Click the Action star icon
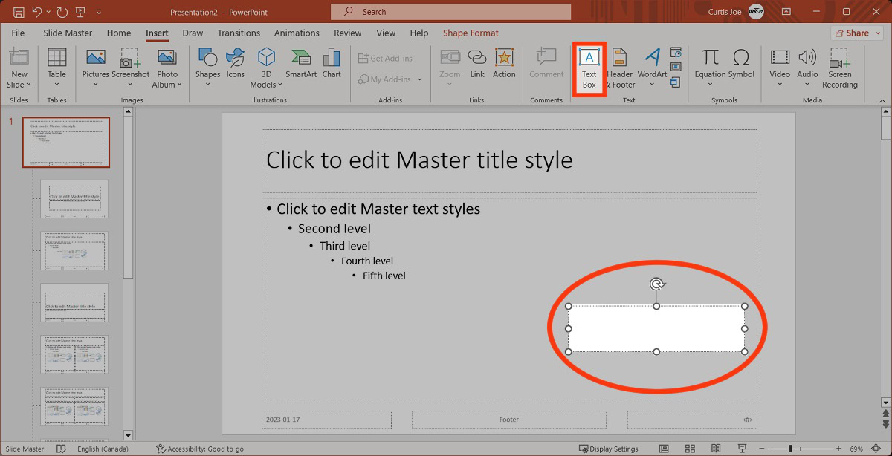Screen dimensions: 892x456 (504, 63)
